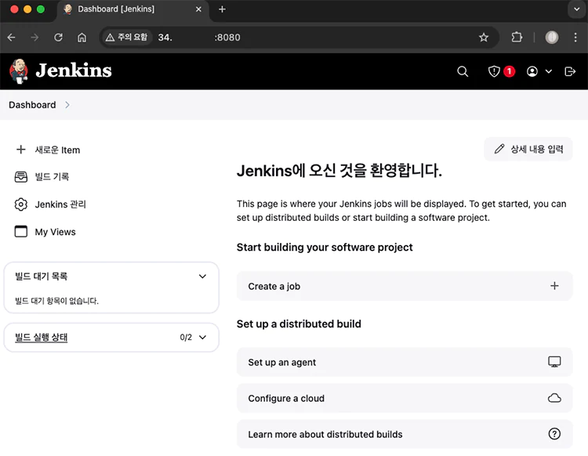Collapse the 빌드 실행 상태 panel chevron

tap(202, 337)
